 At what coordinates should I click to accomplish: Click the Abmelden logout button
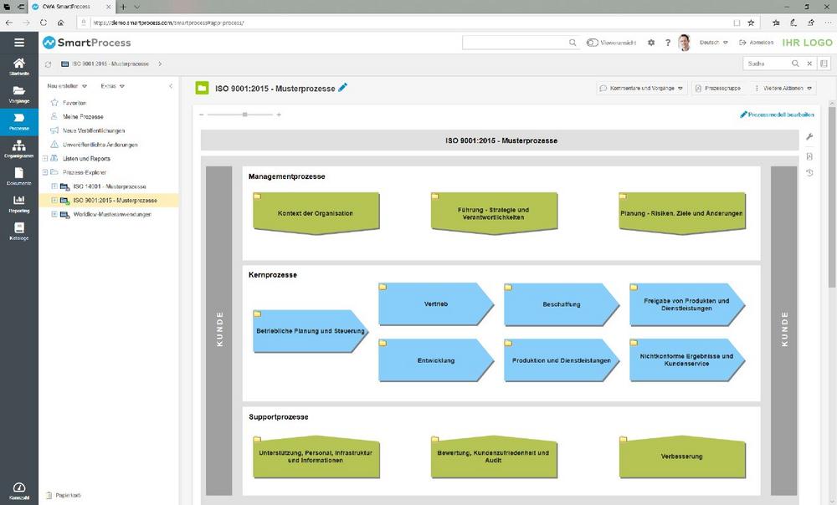click(x=757, y=43)
